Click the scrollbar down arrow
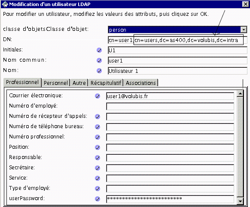The width and height of the screenshot is (250, 207). [x=240, y=201]
